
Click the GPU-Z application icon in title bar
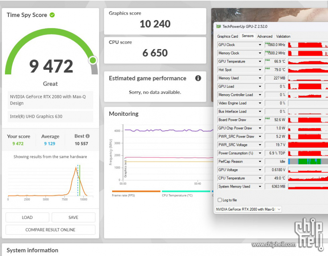point(219,26)
